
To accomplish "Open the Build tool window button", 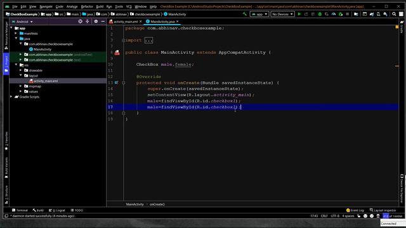I will point(38,210).
